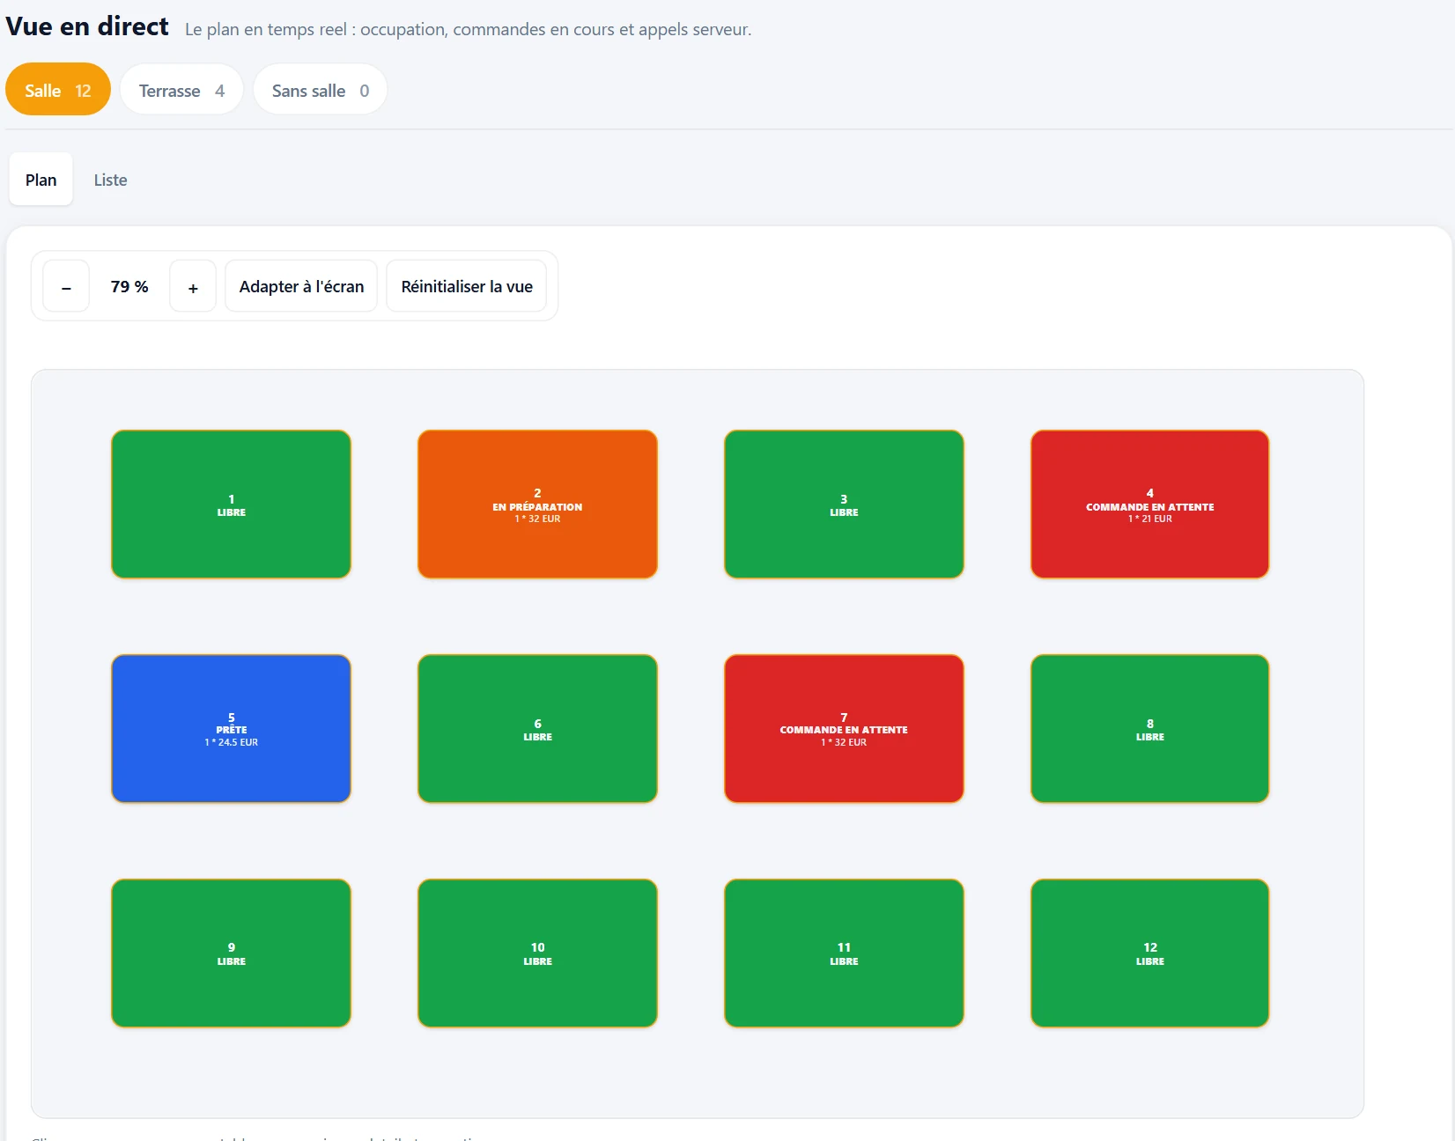Open table 2 in preparation
Image resolution: width=1455 pixels, height=1141 pixels.
(x=538, y=504)
